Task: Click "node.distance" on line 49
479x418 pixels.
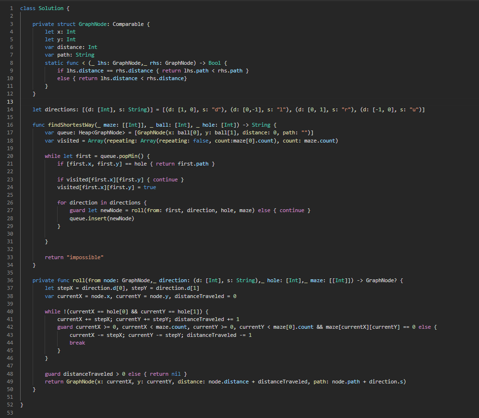Action: click(x=228, y=382)
